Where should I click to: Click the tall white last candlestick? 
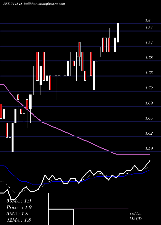(118, 33)
